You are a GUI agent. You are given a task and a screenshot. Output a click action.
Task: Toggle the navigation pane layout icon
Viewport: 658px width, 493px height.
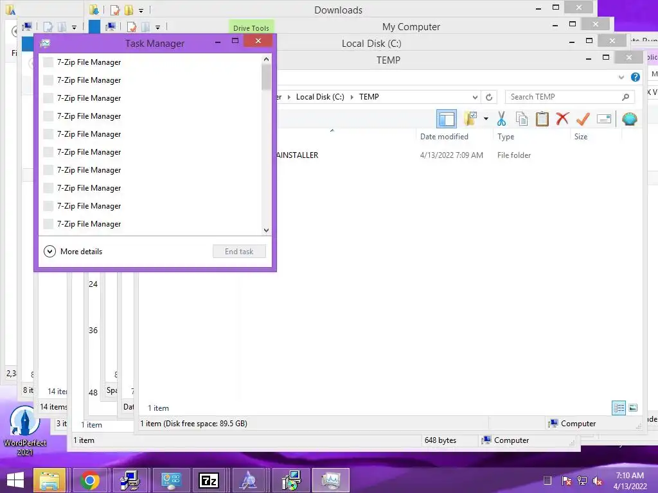tap(447, 119)
